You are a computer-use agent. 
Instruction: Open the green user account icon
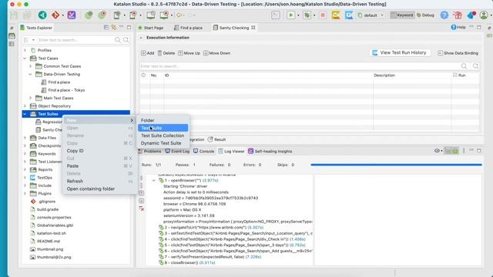484,15
